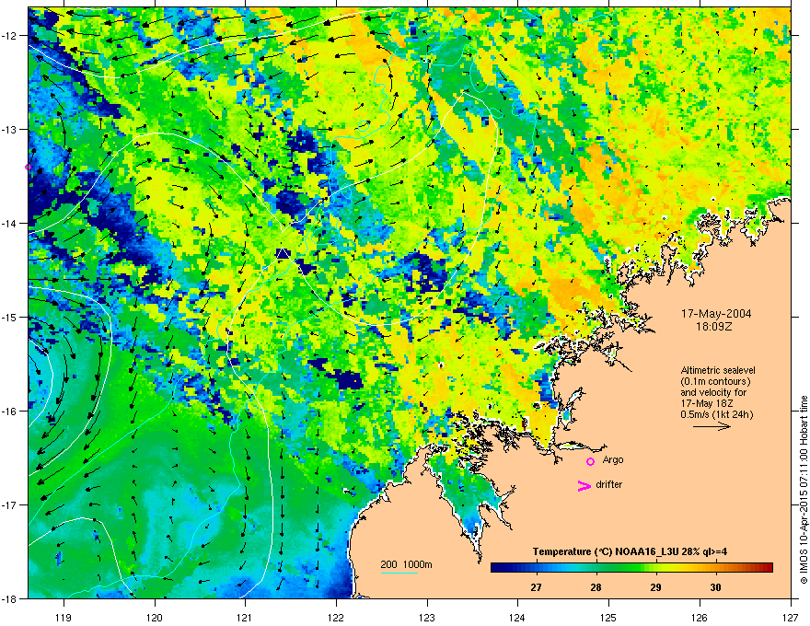Click the longitude axis label 121
This screenshot has height=626, width=810.
(245, 618)
